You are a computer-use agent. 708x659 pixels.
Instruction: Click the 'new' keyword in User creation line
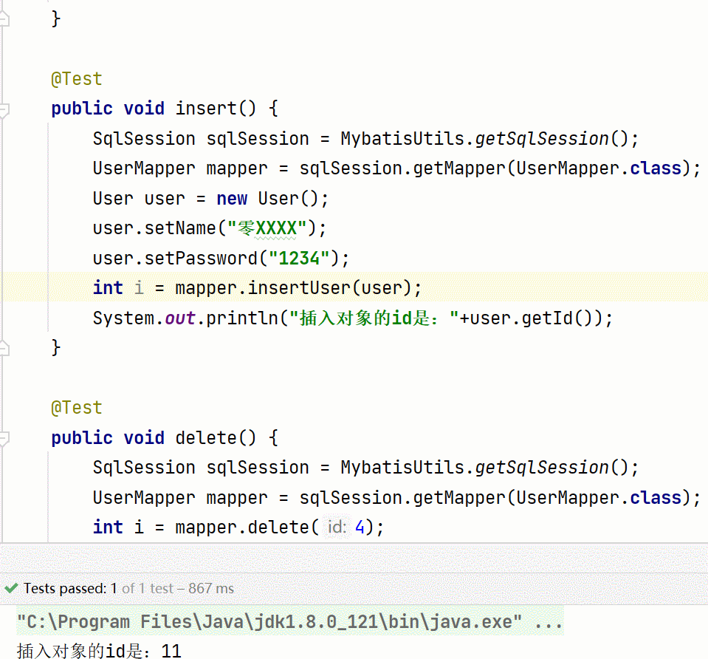click(232, 199)
